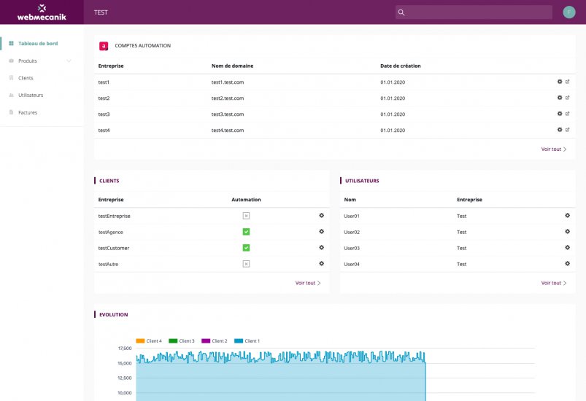Open Produits in sidebar
The width and height of the screenshot is (586, 401).
(x=28, y=61)
